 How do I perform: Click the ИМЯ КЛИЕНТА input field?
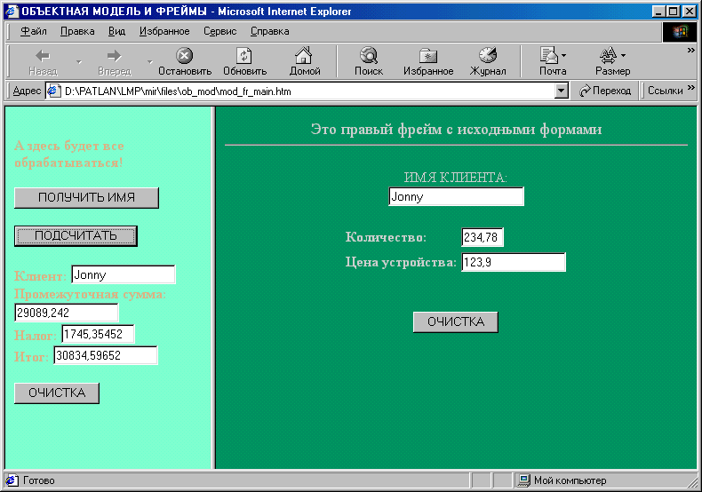point(456,196)
